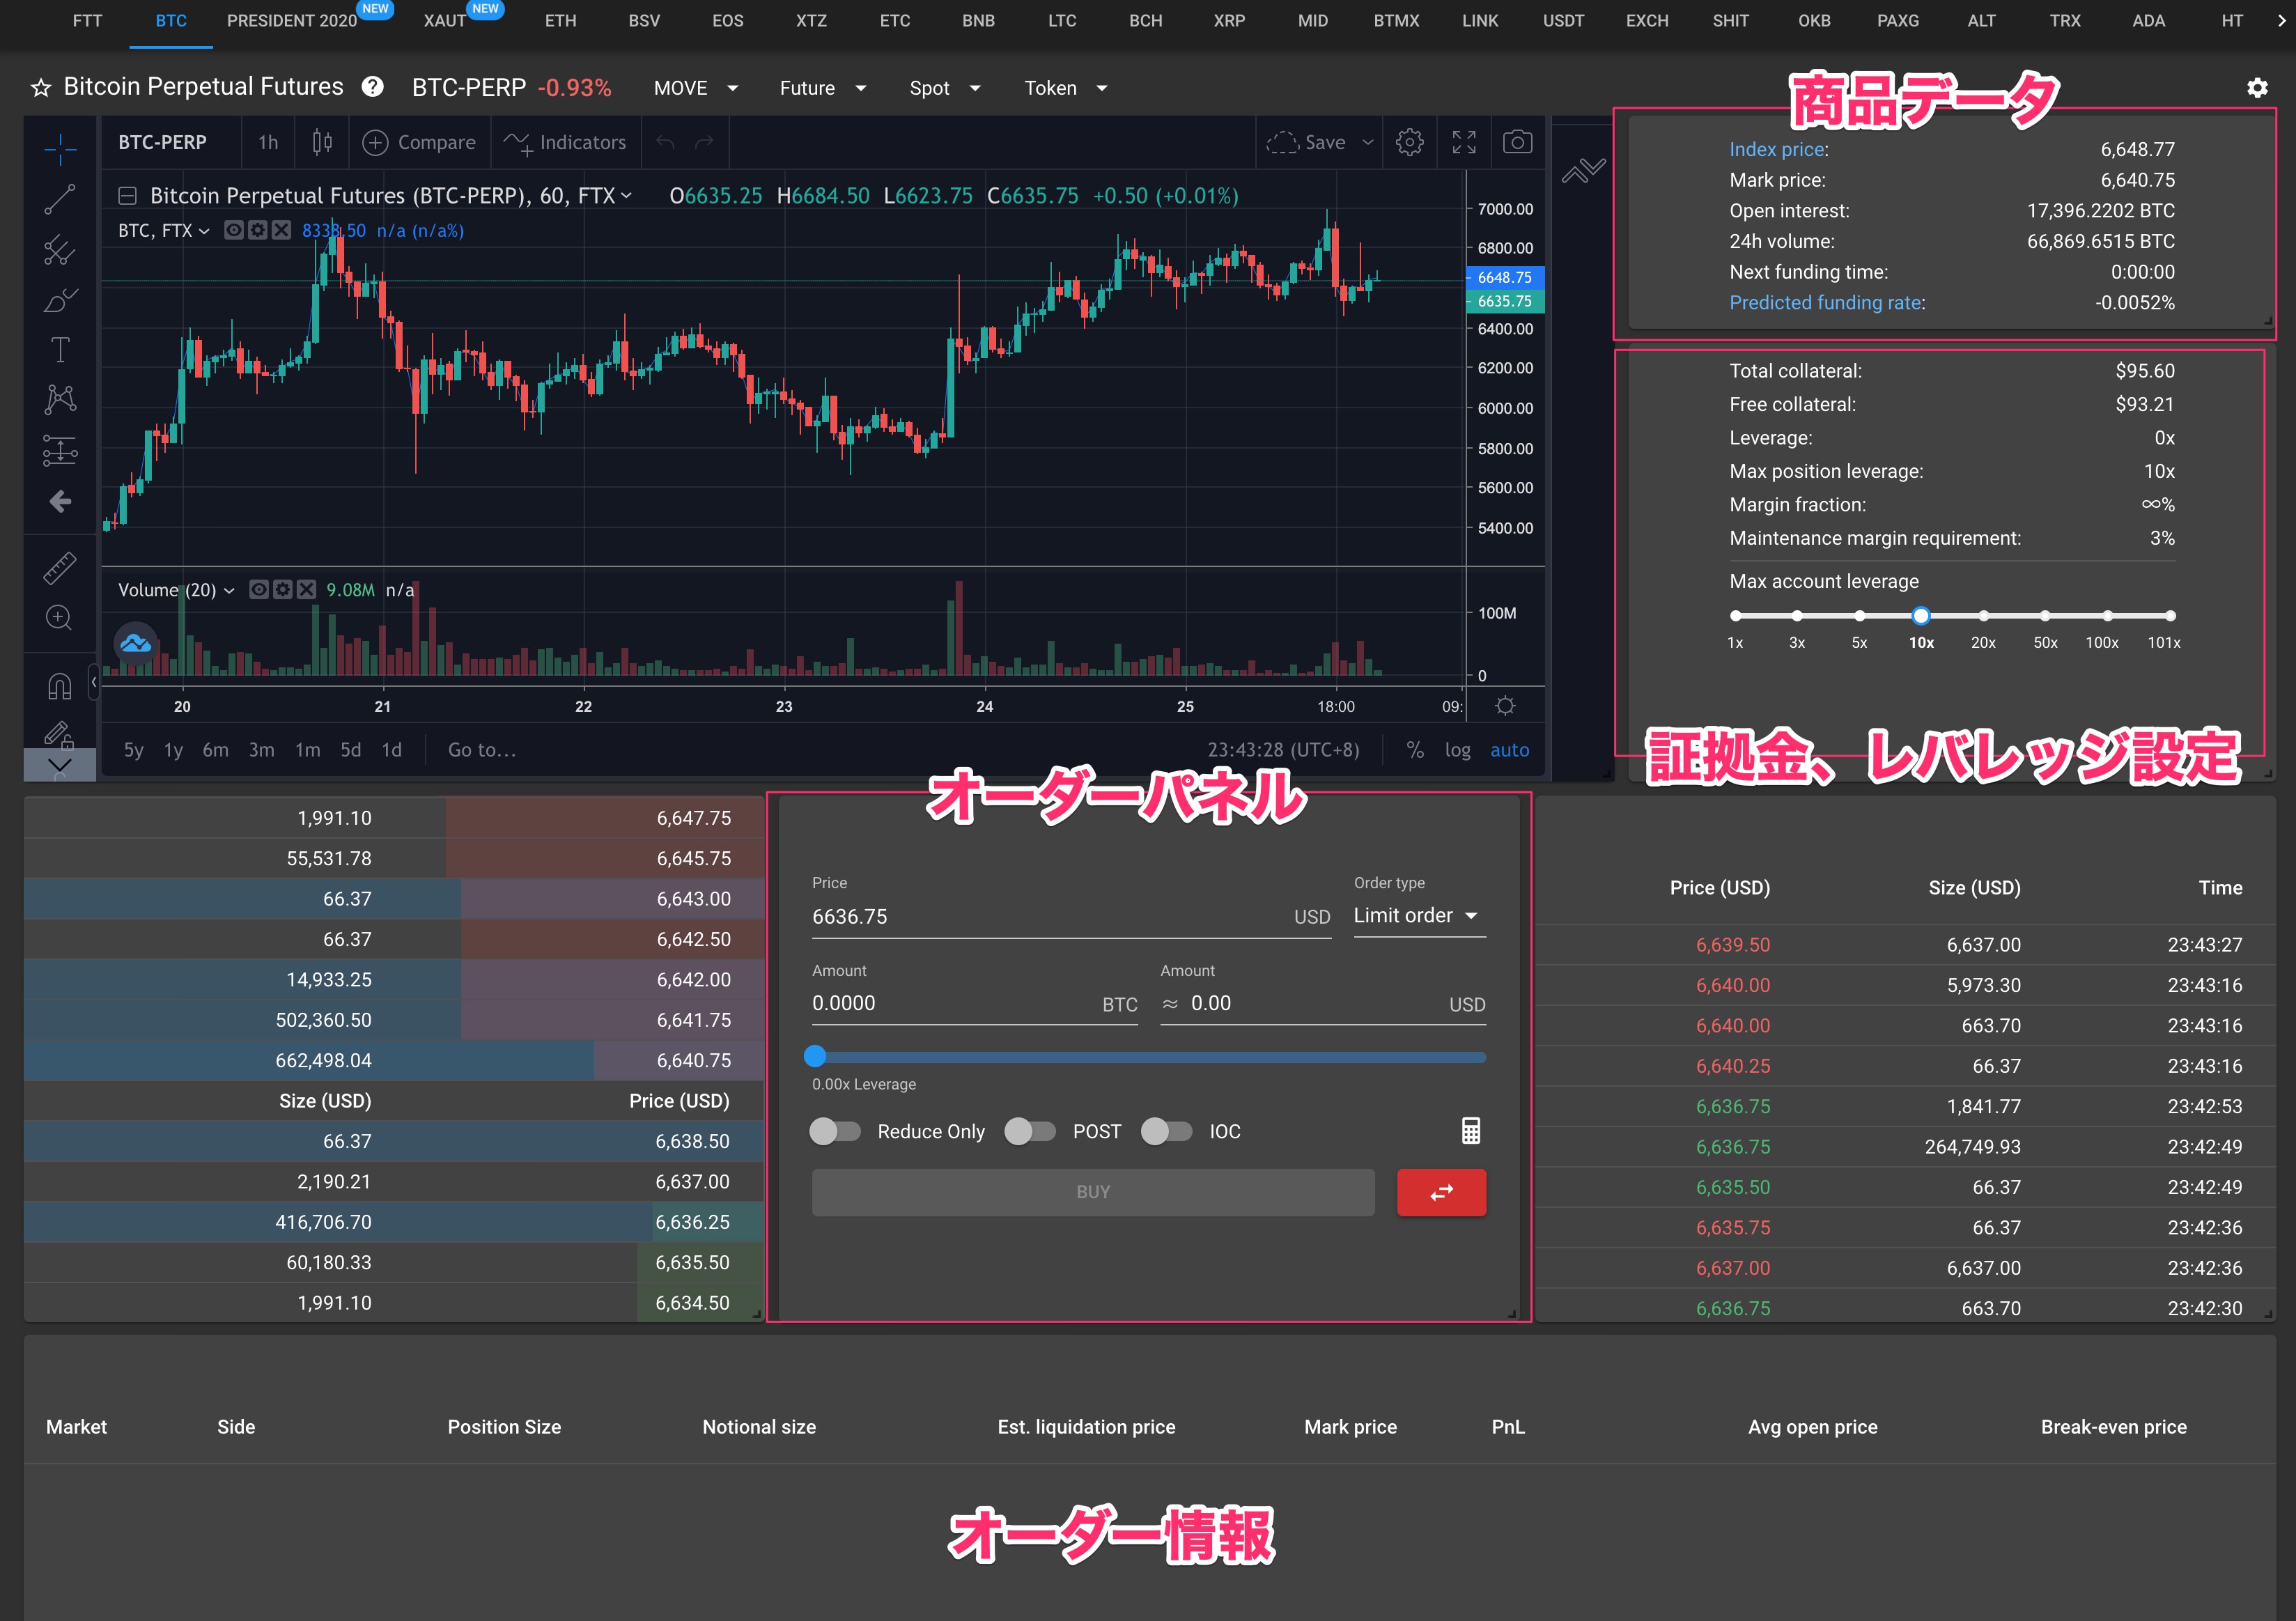Click the chart screenshot camera icon
2296x1621 pixels.
[x=1517, y=142]
